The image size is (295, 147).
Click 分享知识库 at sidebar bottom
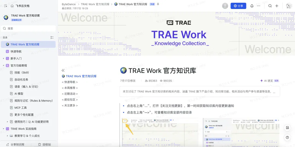15,144
